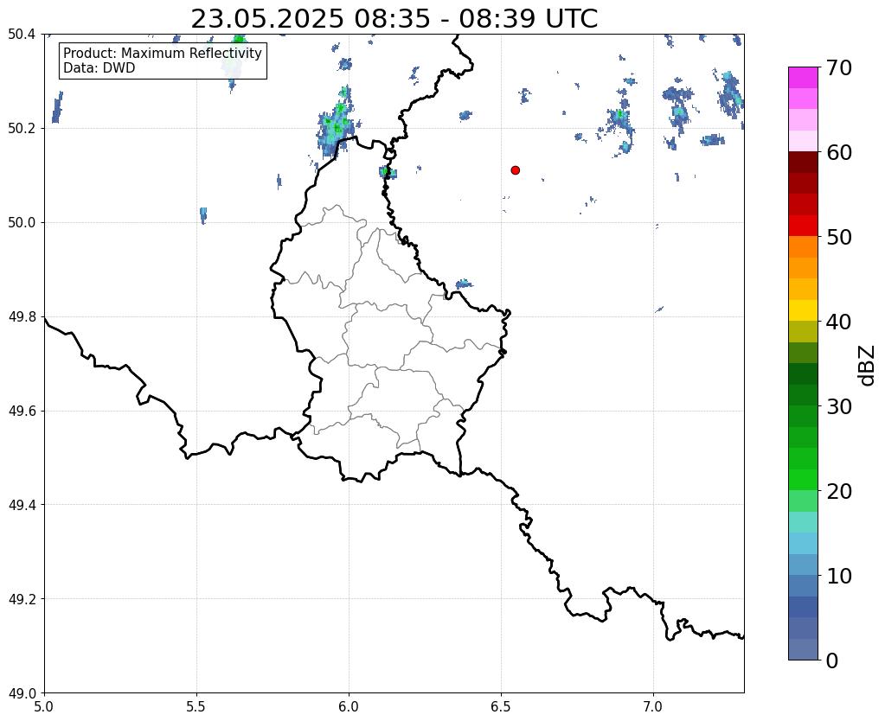The height and width of the screenshot is (721, 885).
Task: Click the longitude axis label 7.0
Action: tap(654, 706)
